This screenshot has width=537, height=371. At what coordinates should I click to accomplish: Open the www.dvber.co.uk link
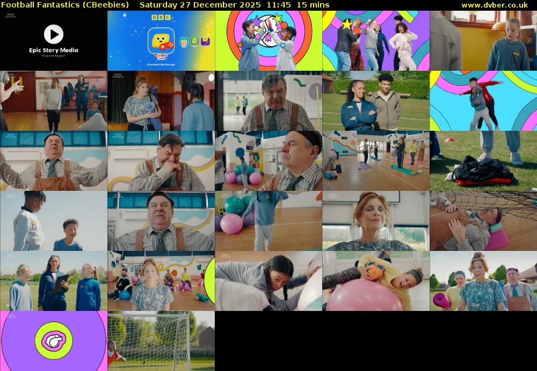tap(494, 5)
